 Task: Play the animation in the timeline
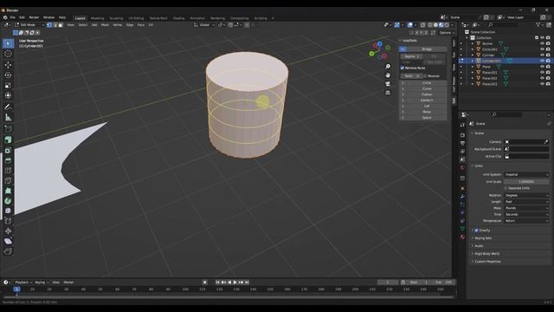235,283
